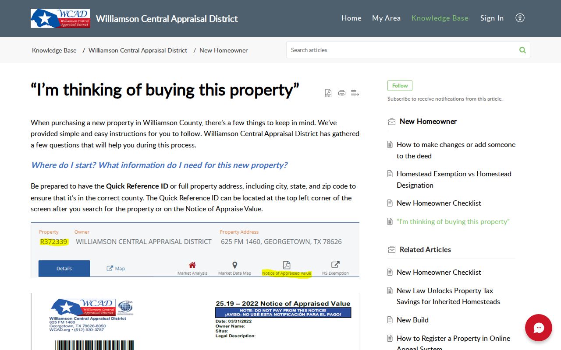Click the New Homeowner section icon
Image resolution: width=561 pixels, height=350 pixels.
click(x=392, y=122)
